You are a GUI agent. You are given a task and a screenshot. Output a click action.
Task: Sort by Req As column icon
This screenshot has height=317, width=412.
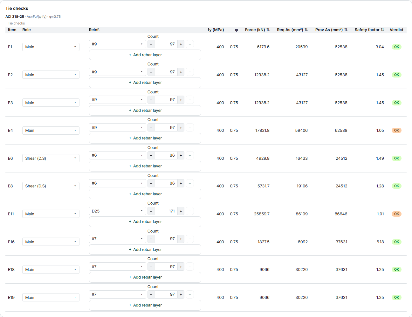[x=306, y=30]
